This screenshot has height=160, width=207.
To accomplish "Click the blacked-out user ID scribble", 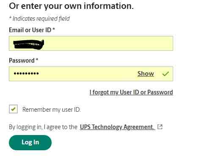I will tap(29, 44).
